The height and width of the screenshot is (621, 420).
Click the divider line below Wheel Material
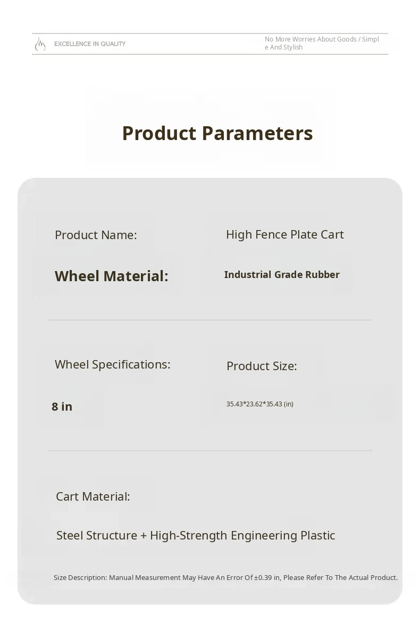pos(210,320)
